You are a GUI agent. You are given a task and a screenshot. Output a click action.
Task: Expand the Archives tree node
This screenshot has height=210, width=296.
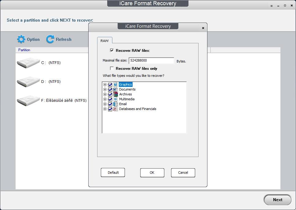click(x=105, y=94)
